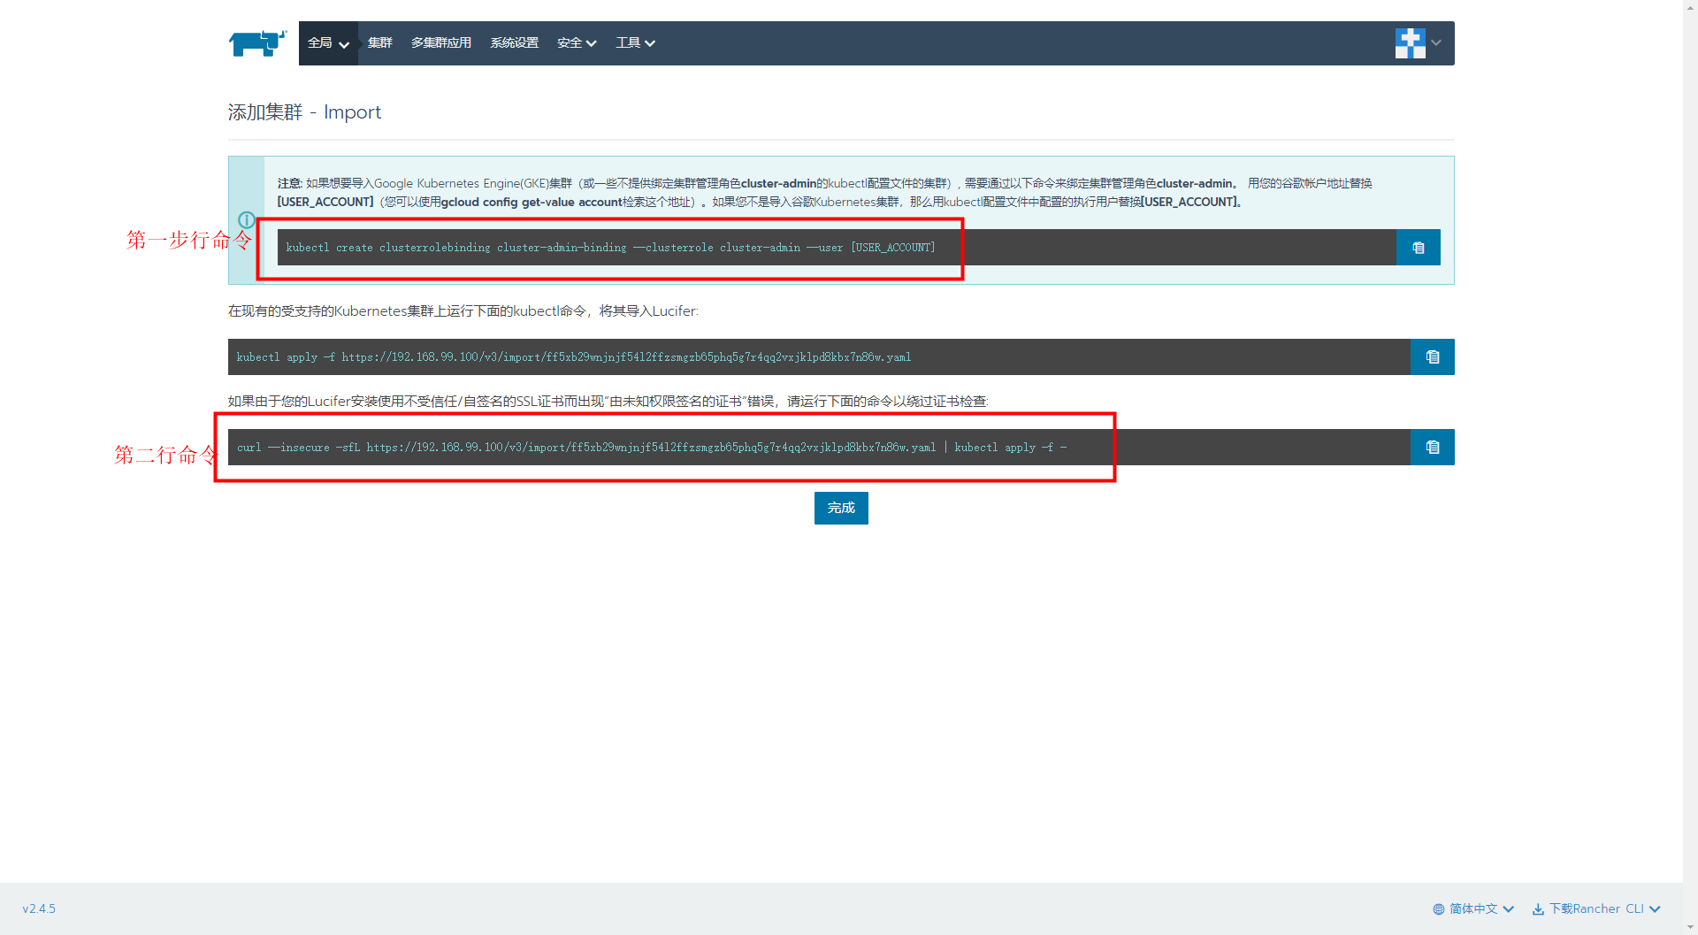The height and width of the screenshot is (935, 1698).
Task: Select the curl --insecure -sfL command text
Action: (652, 448)
